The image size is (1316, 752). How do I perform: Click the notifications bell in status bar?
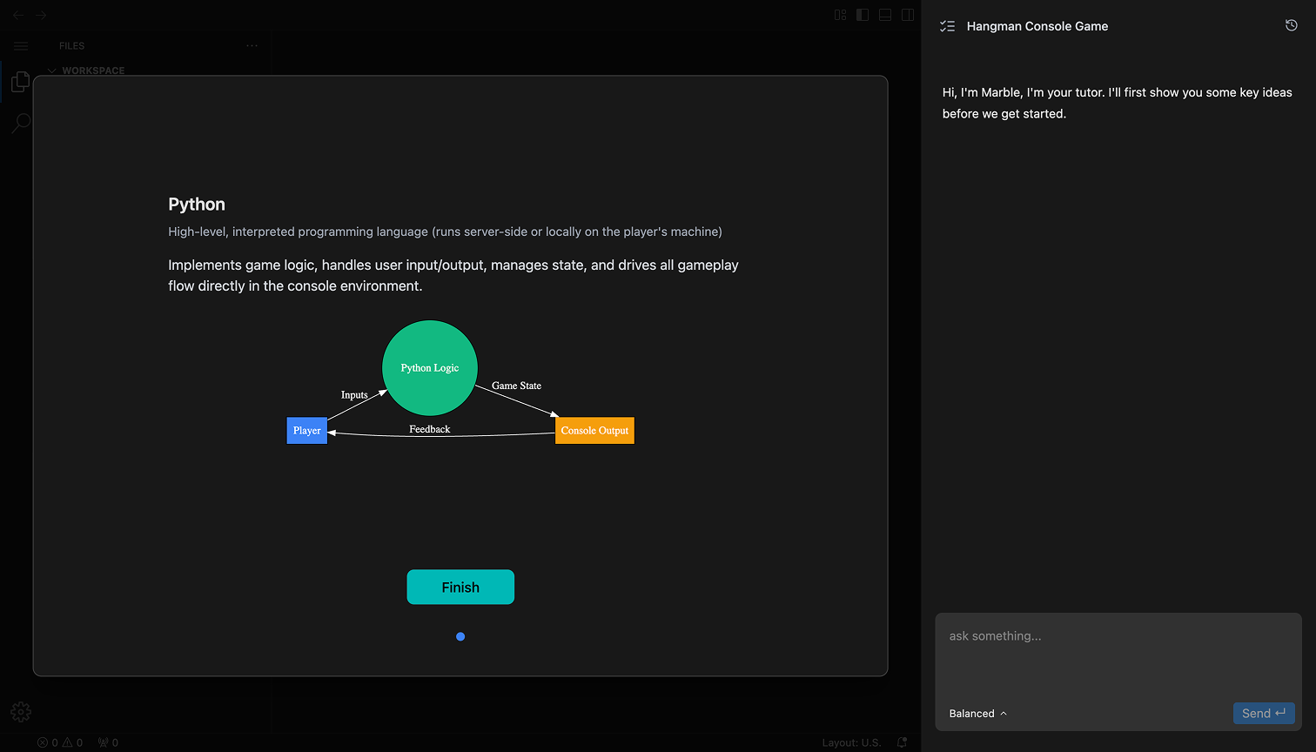902,742
